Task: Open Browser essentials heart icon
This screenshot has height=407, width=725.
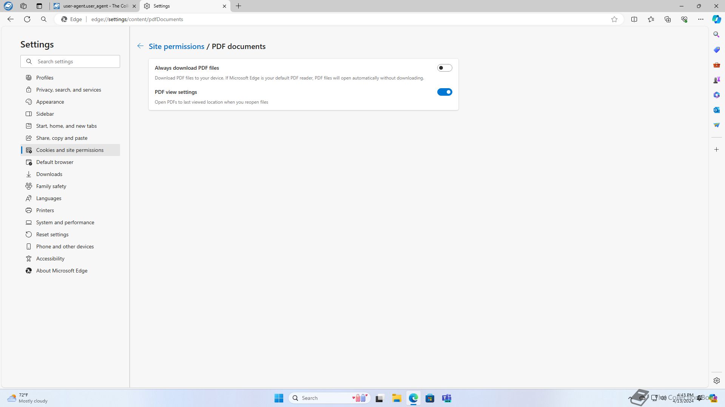Action: [x=684, y=19]
